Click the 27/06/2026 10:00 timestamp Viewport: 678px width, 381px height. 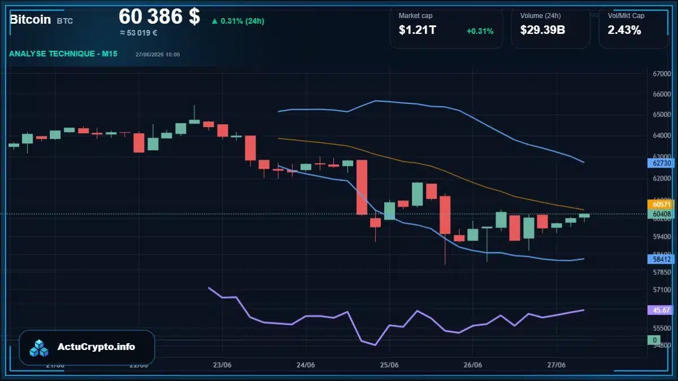click(x=158, y=54)
